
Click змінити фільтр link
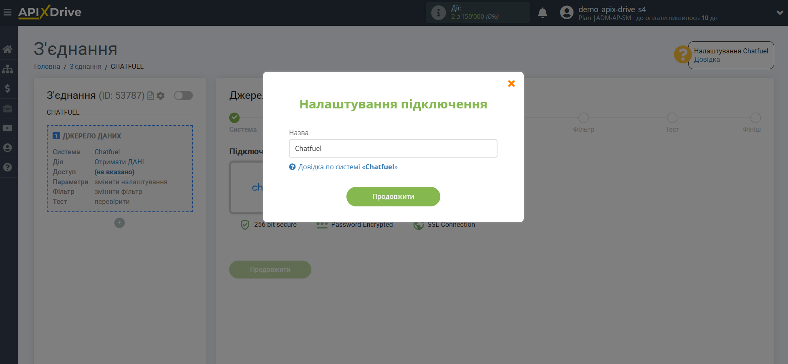[x=118, y=191]
